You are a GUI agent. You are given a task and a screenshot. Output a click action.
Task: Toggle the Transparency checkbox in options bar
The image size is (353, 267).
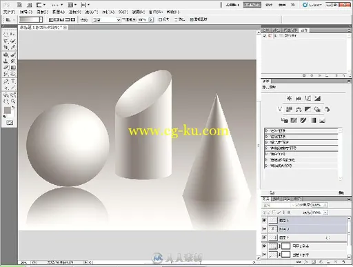[x=192, y=20]
